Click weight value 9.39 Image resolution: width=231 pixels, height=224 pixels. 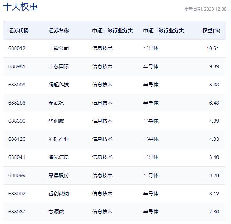point(214,66)
